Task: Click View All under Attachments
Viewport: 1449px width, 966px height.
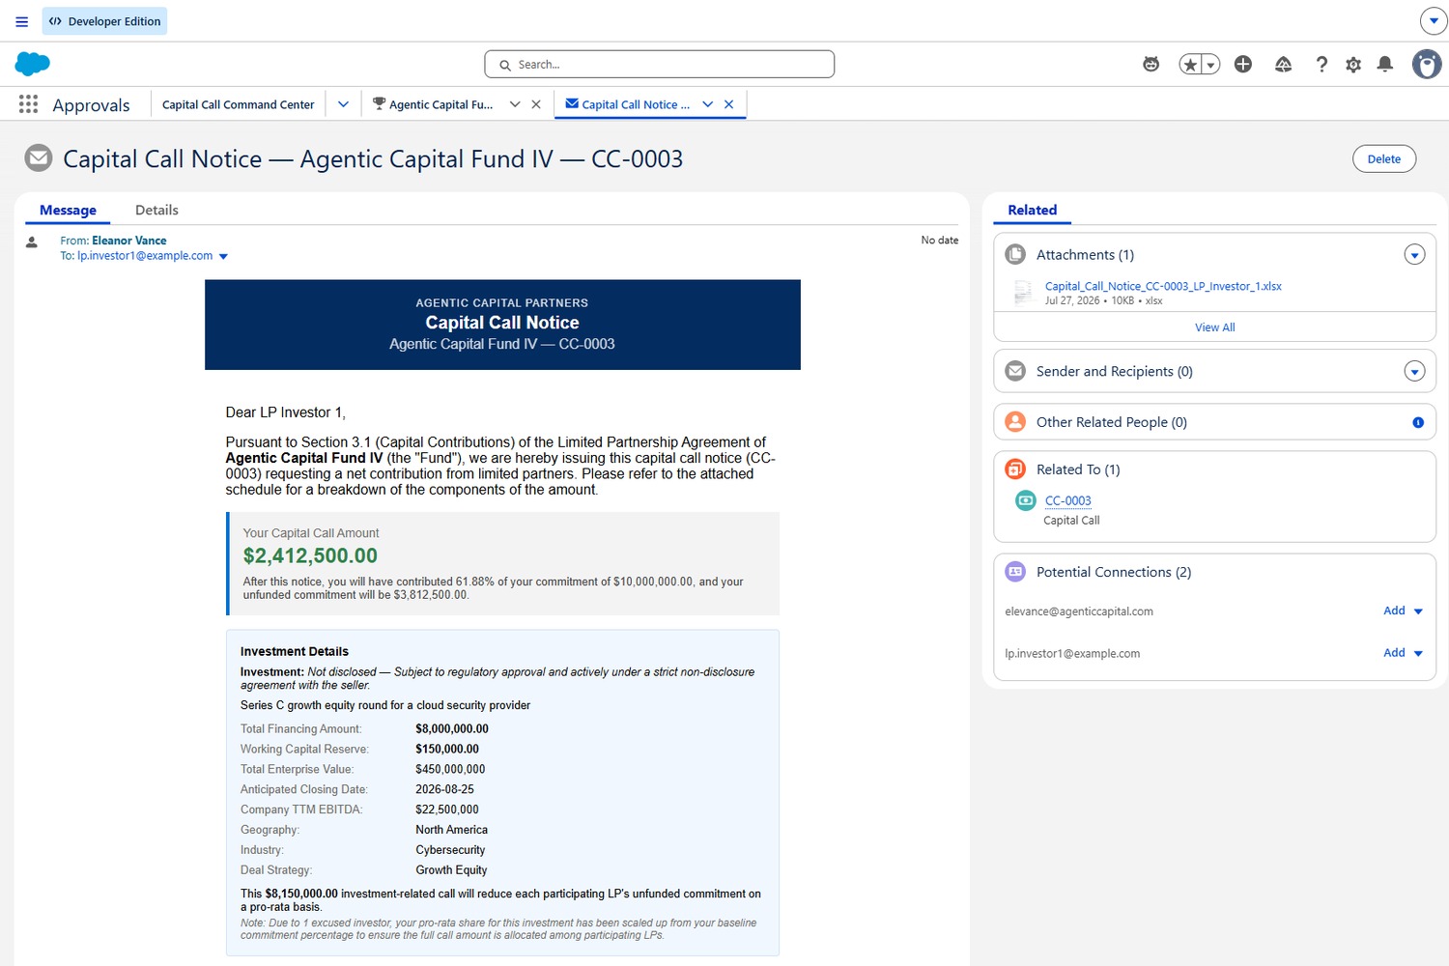Action: (1214, 327)
